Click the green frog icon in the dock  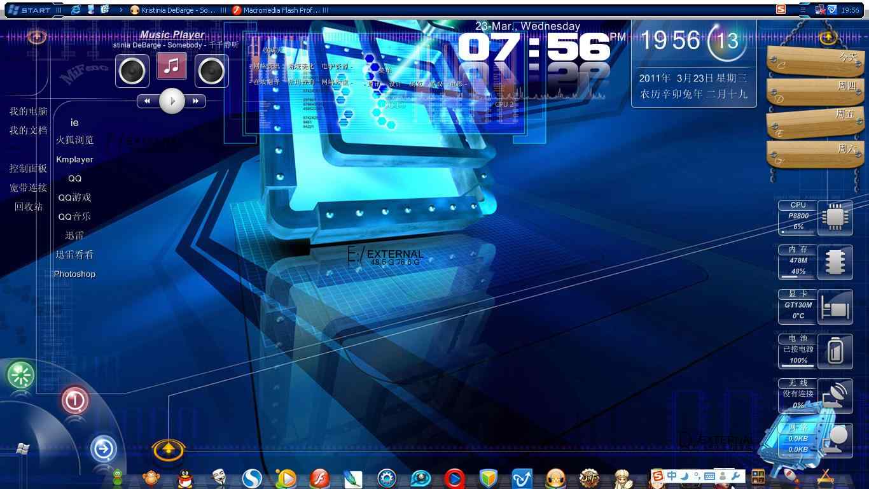click(118, 478)
